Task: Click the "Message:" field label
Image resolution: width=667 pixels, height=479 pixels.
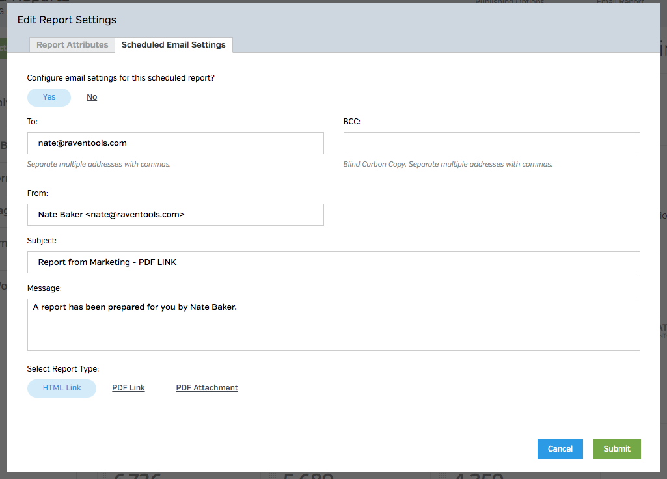Action: [x=44, y=288]
